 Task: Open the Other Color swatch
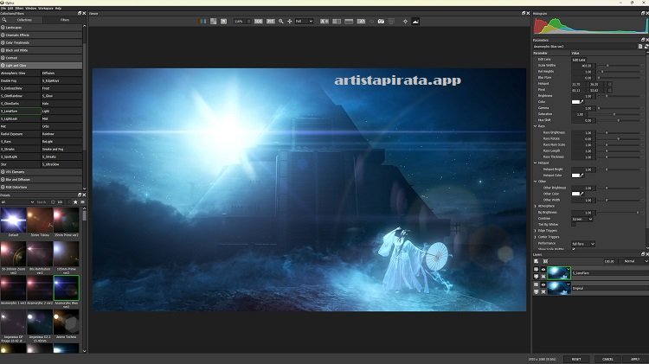click(575, 194)
